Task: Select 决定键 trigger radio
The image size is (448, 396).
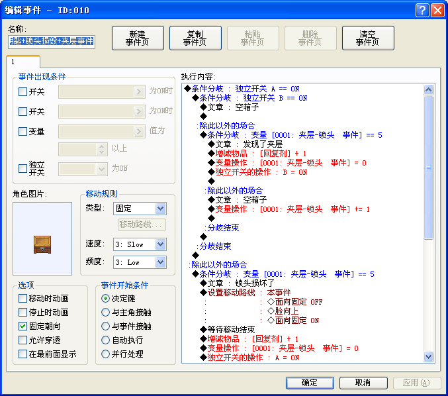Action: pyautogui.click(x=105, y=299)
